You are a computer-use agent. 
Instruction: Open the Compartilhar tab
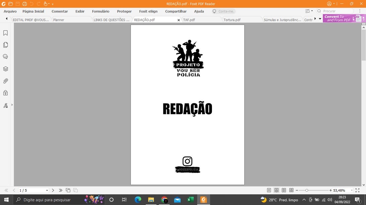click(x=176, y=11)
